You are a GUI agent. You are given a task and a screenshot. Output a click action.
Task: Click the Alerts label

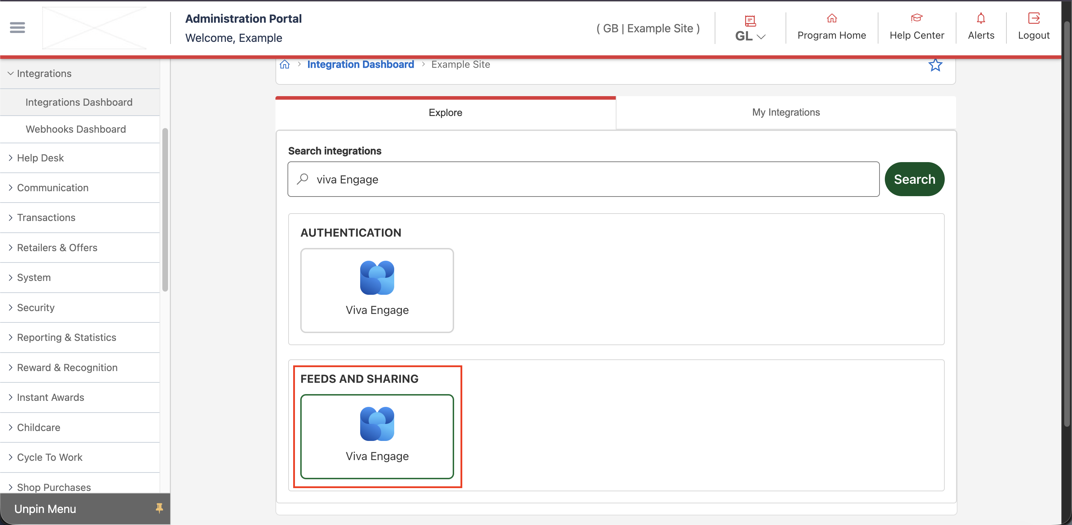point(981,35)
